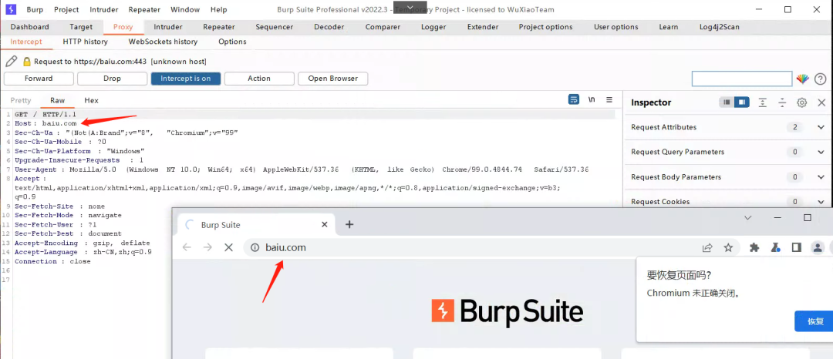The height and width of the screenshot is (359, 833).
Task: Open the Project options tab
Action: pos(545,27)
